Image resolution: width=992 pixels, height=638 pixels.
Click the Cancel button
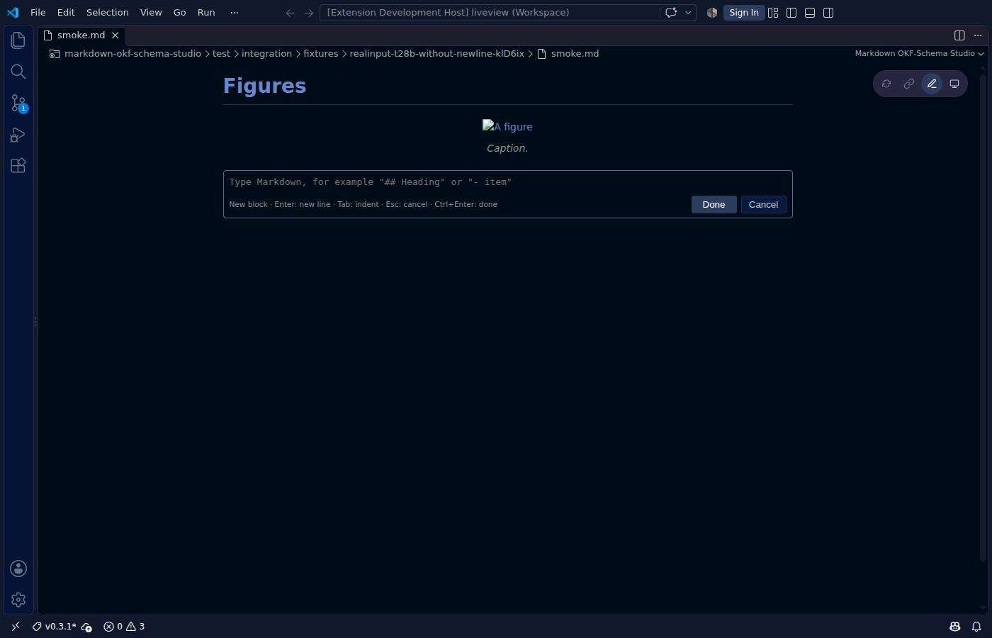pos(763,205)
